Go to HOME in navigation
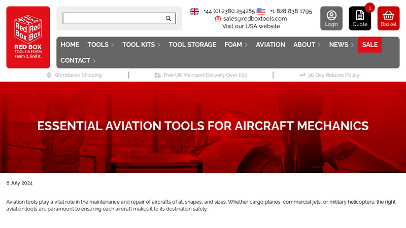 tap(70, 45)
